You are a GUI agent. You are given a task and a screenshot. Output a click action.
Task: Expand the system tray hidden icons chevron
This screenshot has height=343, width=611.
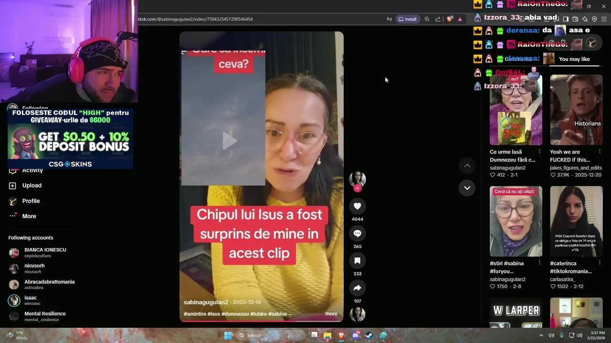[x=541, y=335]
